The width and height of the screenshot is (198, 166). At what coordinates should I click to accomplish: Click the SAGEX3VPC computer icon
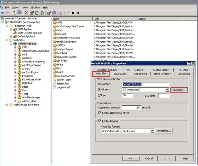(x=7, y=22)
